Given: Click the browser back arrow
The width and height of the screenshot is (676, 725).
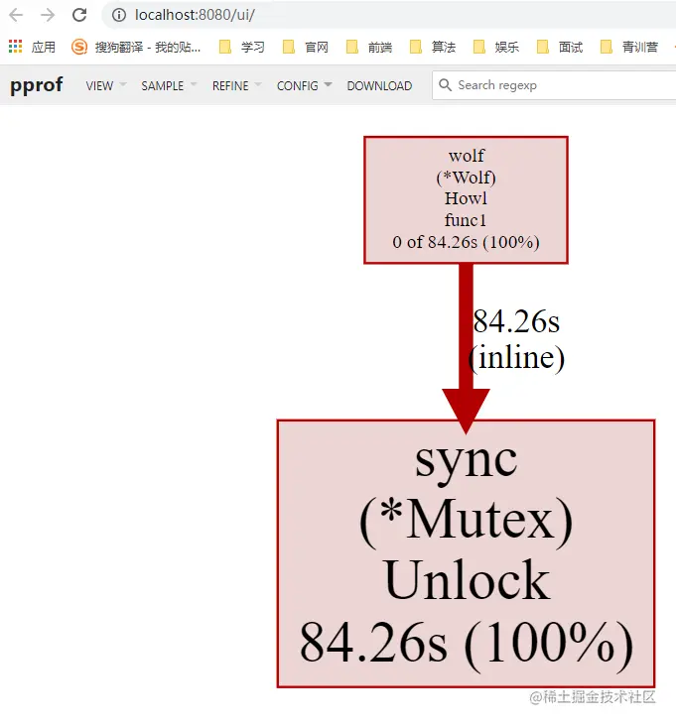Looking at the screenshot, I should click(16, 15).
